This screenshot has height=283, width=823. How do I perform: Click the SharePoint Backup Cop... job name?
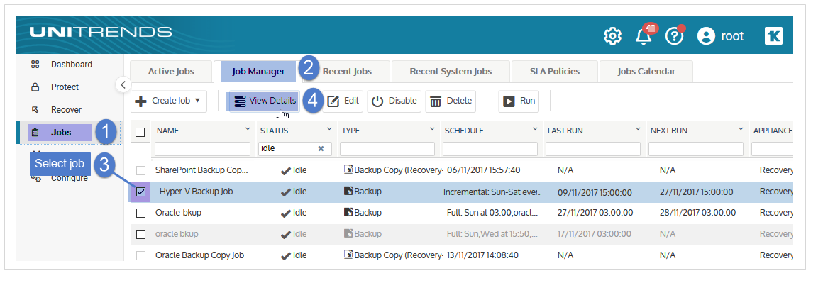[x=201, y=170]
